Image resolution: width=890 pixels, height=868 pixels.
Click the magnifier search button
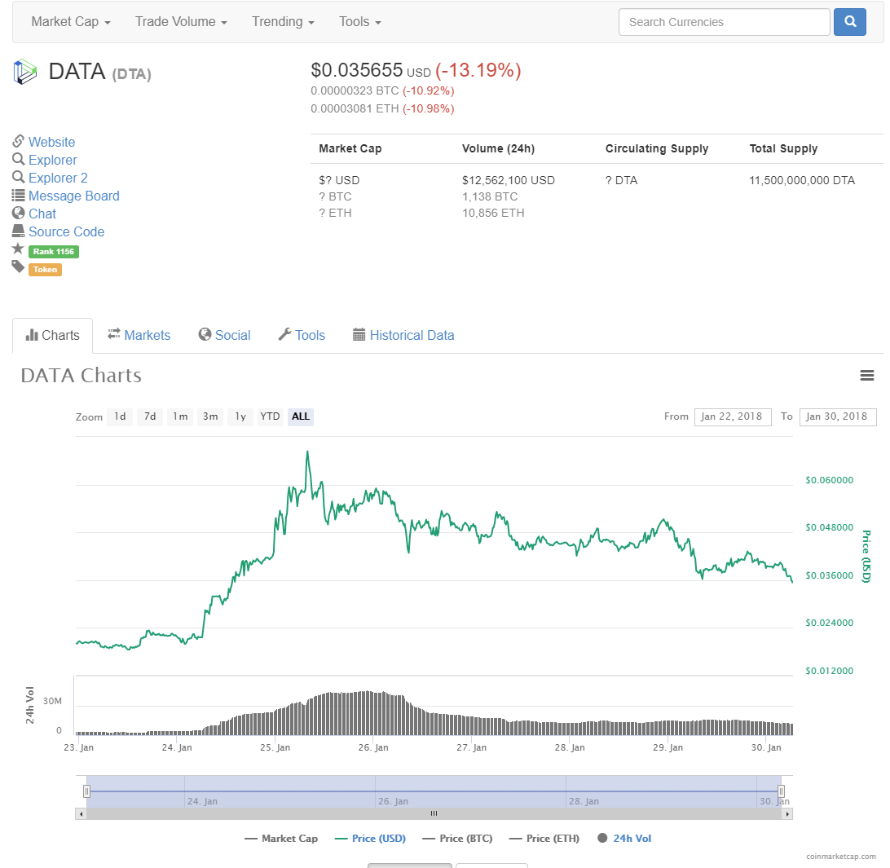point(850,21)
